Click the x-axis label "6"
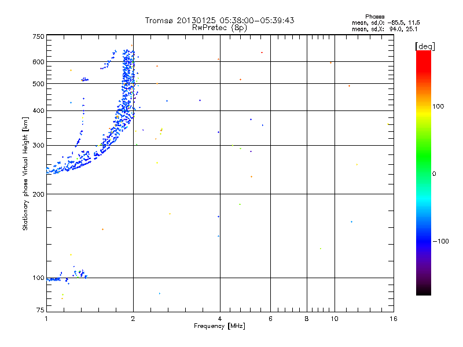 click(270, 319)
